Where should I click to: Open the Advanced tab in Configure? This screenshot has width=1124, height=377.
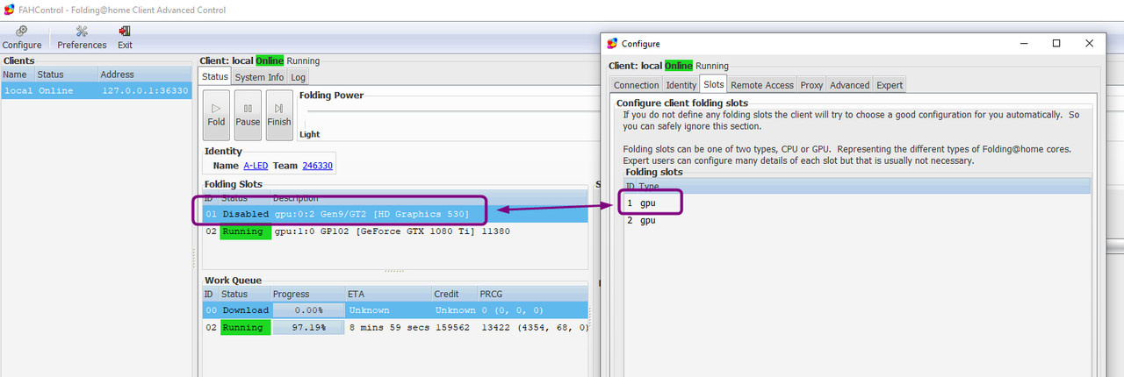(849, 85)
